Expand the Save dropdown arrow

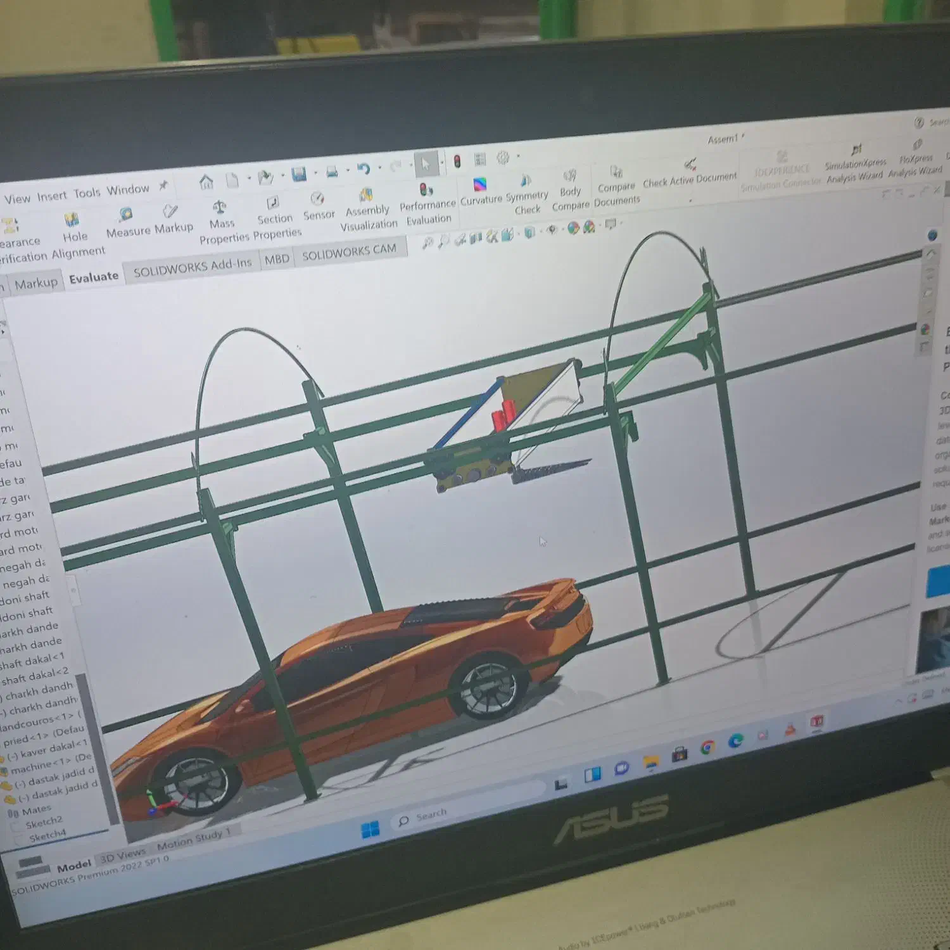click(315, 172)
